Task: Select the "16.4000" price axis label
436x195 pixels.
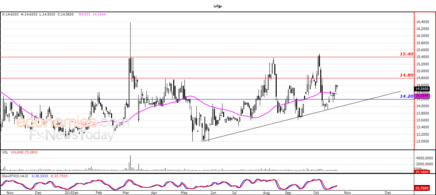Action: pyautogui.click(x=422, y=22)
